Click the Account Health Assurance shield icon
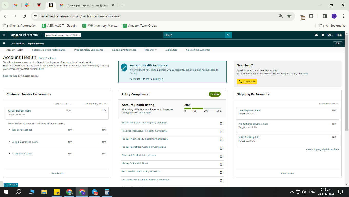Viewport: 349px width, 197px height. tap(124, 67)
